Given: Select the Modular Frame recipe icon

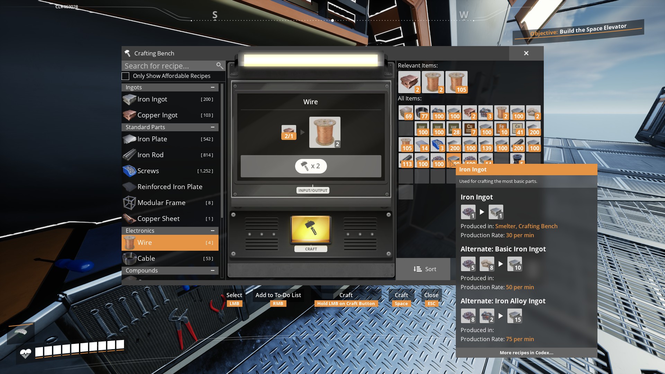Looking at the screenshot, I should [x=129, y=203].
